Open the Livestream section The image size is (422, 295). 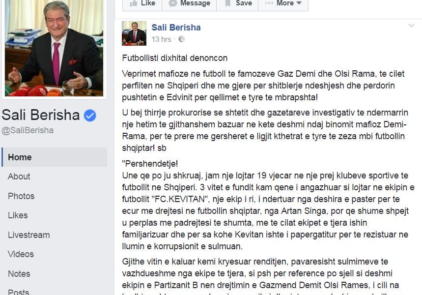tap(29, 235)
